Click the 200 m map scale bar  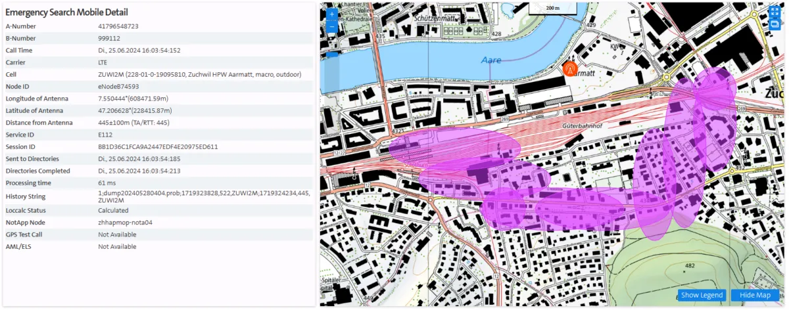(x=552, y=9)
